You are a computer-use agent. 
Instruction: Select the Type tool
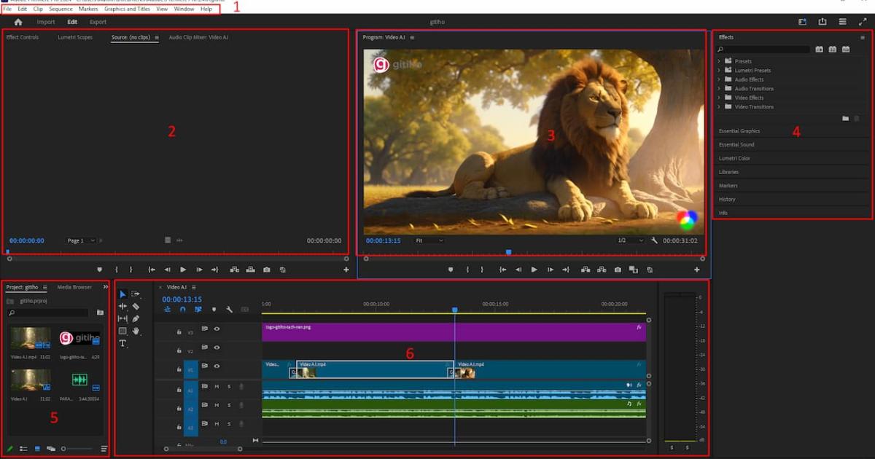123,342
